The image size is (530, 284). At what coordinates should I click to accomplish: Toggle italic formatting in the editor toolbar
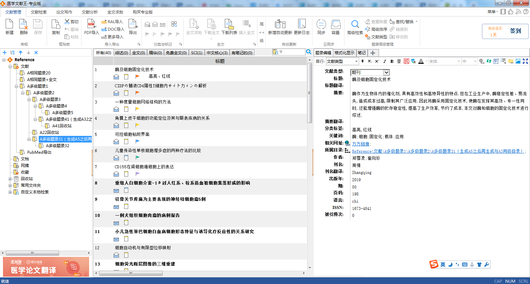tap(385, 61)
